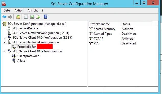Click the VIA protocol icon
This screenshot has width=162, height=94.
coord(91,43)
